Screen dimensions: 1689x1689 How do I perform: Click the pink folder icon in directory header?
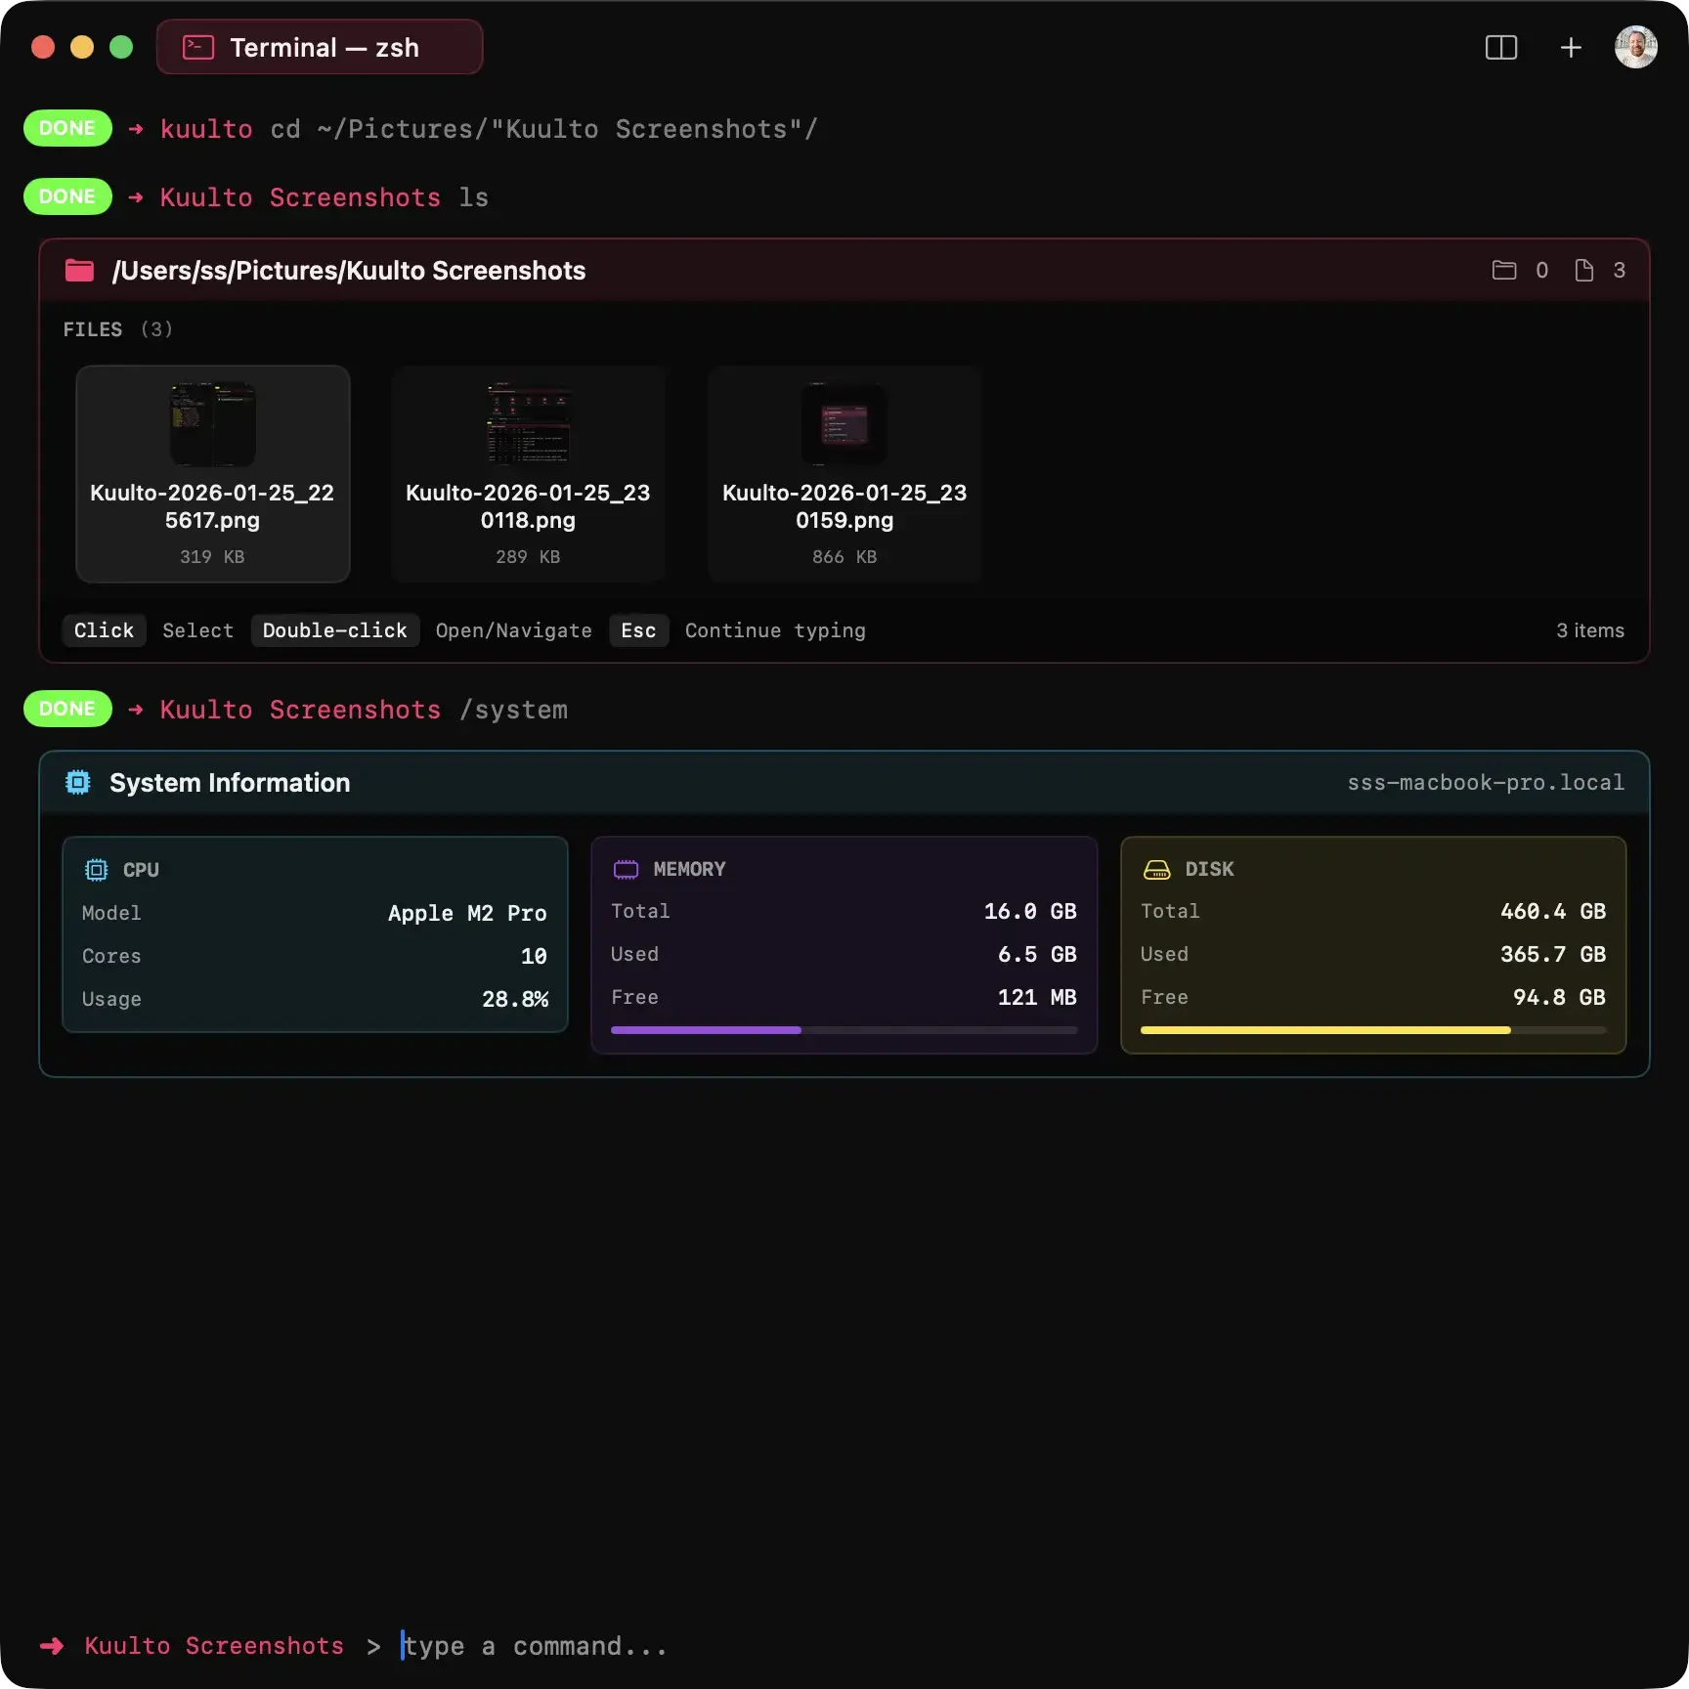[79, 271]
